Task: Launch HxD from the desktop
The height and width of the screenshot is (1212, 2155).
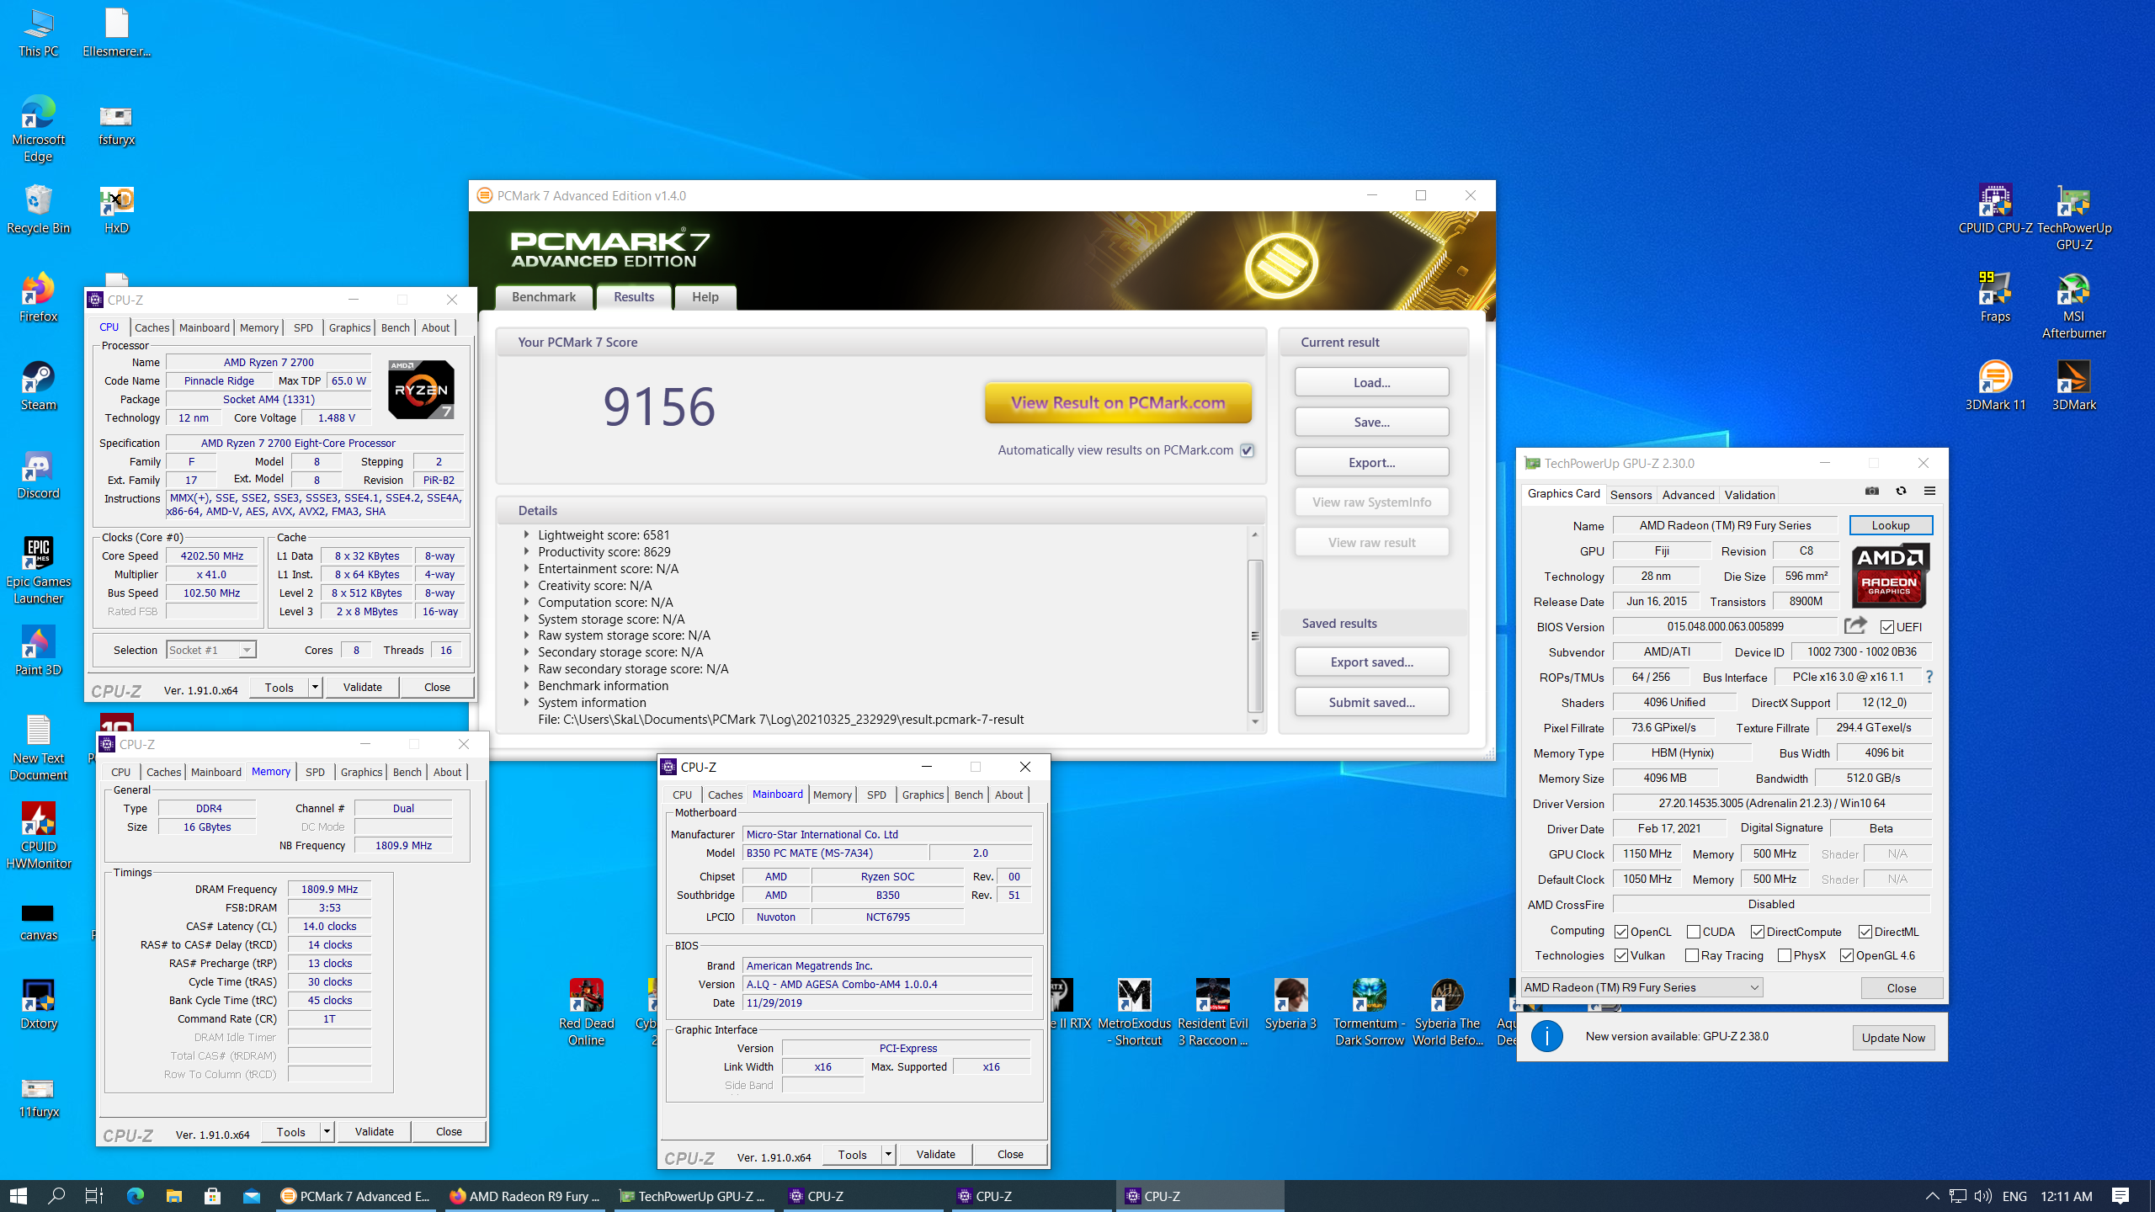Action: (116, 210)
